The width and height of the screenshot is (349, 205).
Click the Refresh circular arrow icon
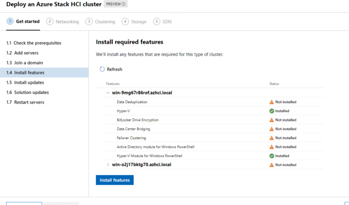click(x=102, y=69)
